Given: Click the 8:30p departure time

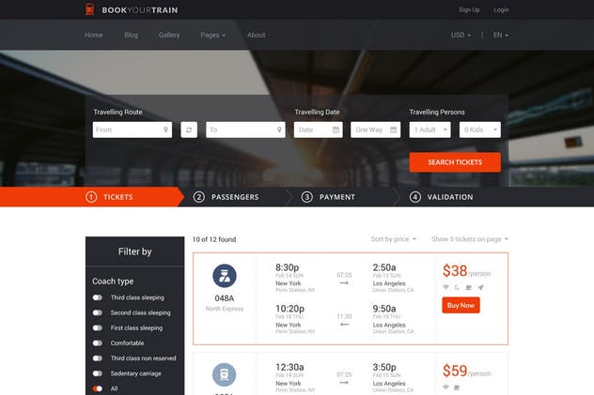Looking at the screenshot, I should click(288, 267).
